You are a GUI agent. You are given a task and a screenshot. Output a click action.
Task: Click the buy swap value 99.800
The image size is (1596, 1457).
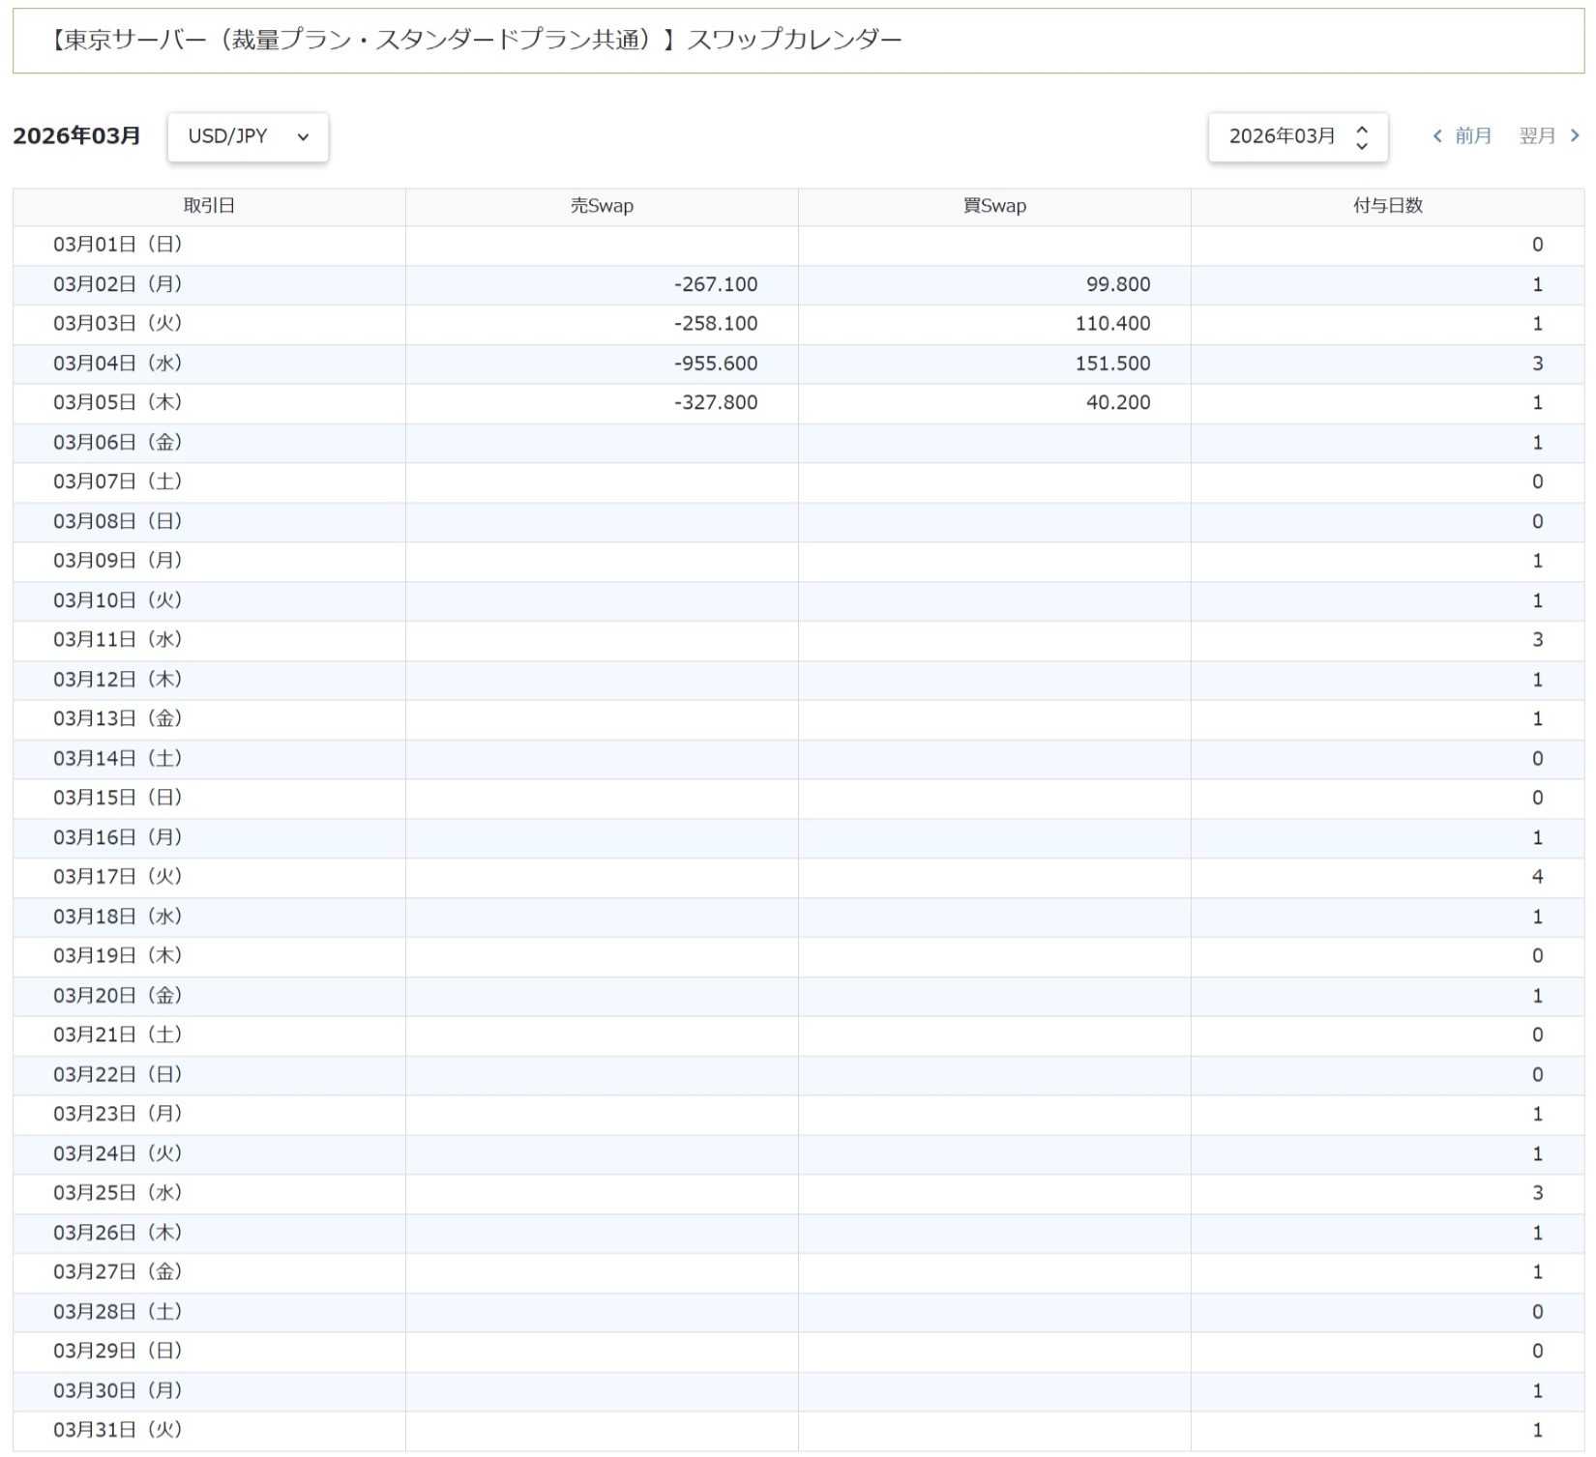pos(1118,285)
